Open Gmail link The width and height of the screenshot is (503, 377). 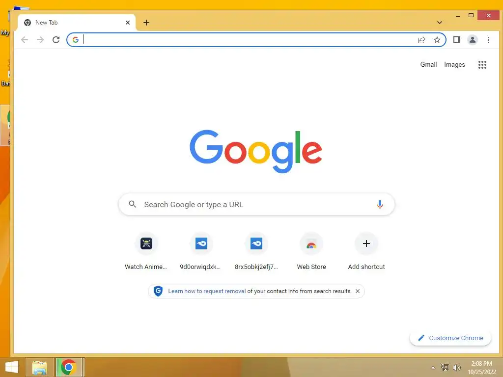[428, 65]
